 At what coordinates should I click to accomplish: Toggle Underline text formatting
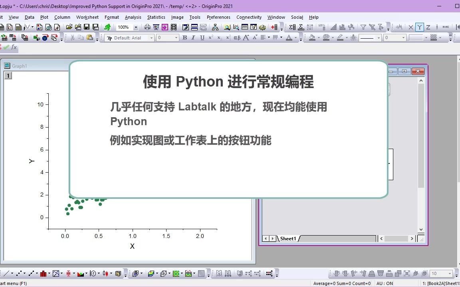[202, 37]
